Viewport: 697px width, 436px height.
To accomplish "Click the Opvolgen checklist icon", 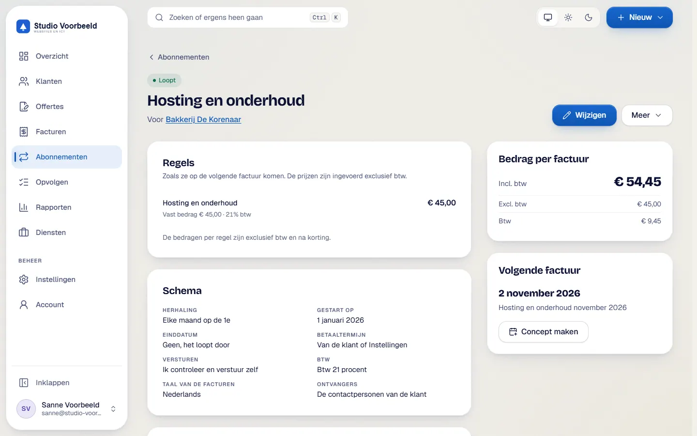I will tap(24, 182).
